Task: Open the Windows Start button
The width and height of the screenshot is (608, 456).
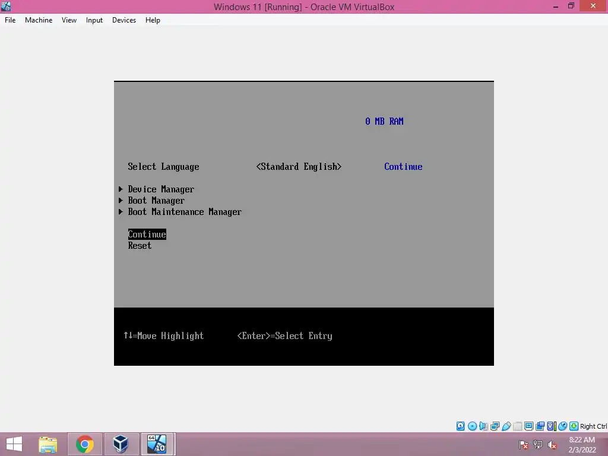Action: 14,444
